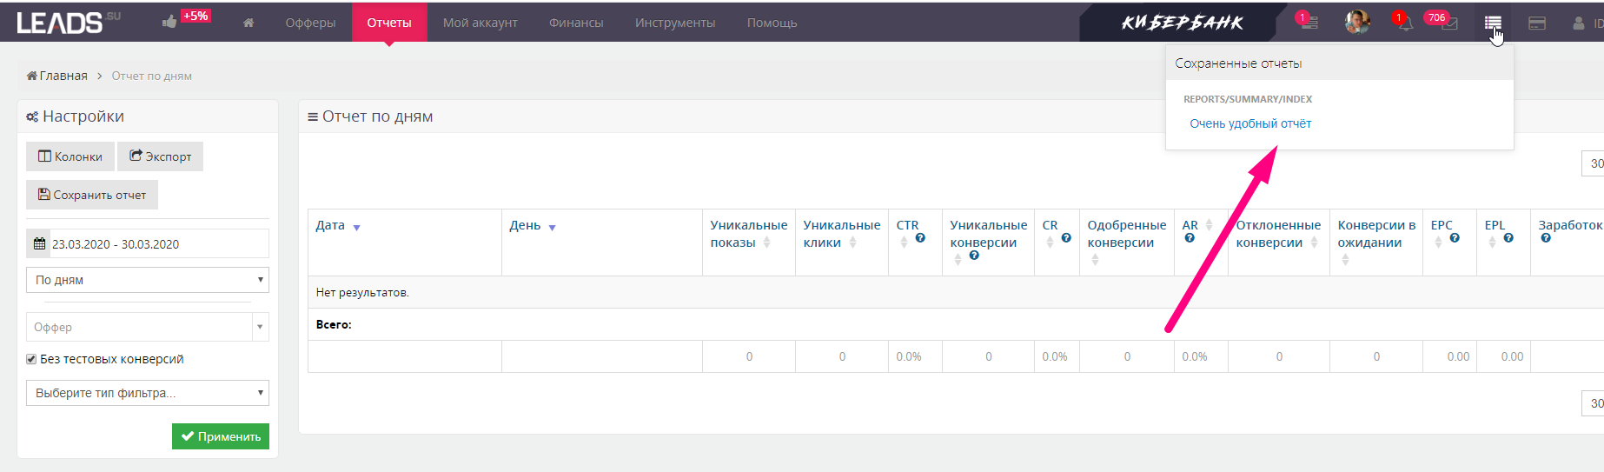Click the green Применить button
The height and width of the screenshot is (472, 1604).
click(x=221, y=436)
